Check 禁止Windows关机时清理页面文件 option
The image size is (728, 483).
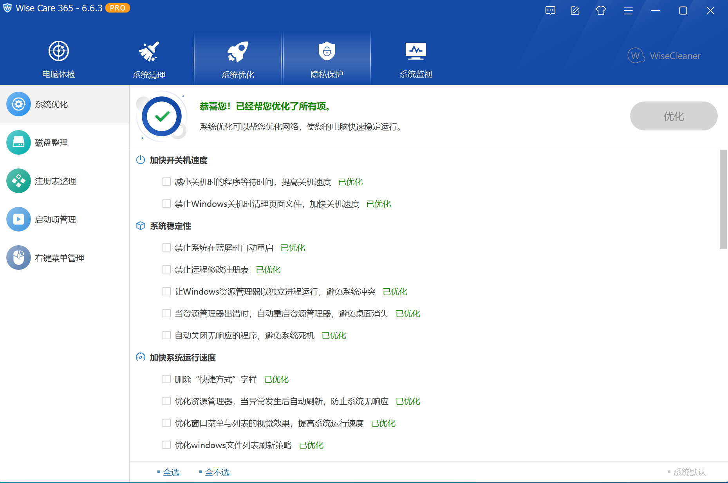point(166,204)
